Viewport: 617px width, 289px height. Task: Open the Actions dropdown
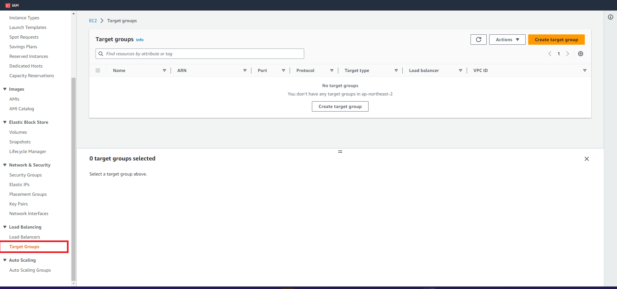point(507,40)
